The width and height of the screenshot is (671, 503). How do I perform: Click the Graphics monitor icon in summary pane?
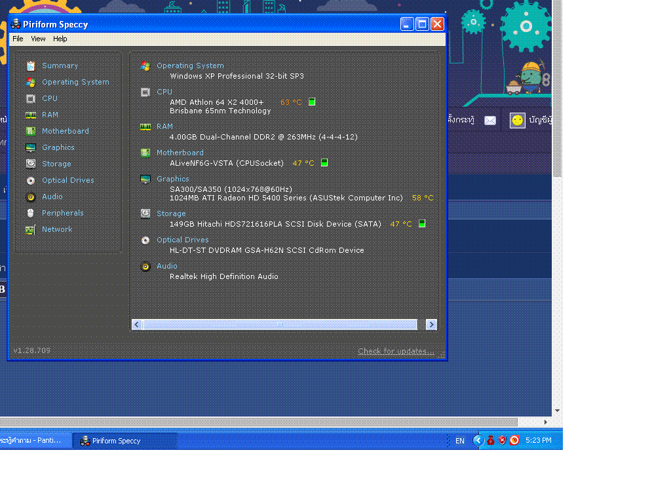point(145,179)
